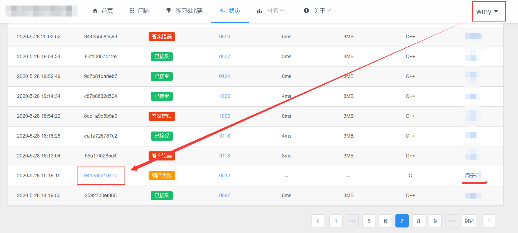Click 答案错误 tag in 18:54:22 row

tap(162, 116)
